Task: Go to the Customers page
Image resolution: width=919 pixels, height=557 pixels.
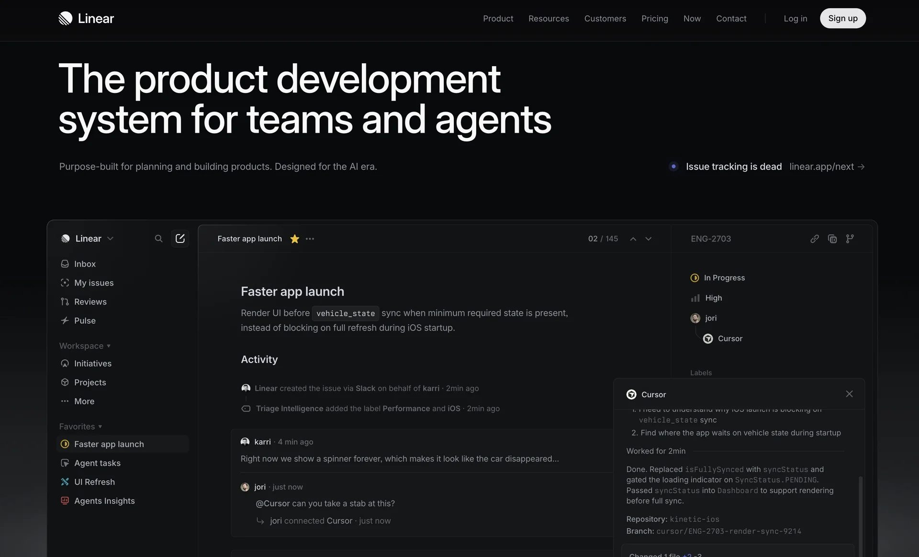Action: (605, 18)
